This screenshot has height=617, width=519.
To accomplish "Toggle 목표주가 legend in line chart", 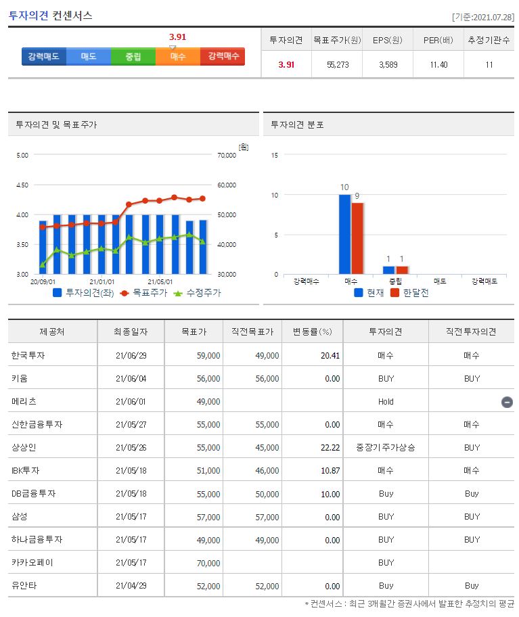I will tap(143, 293).
